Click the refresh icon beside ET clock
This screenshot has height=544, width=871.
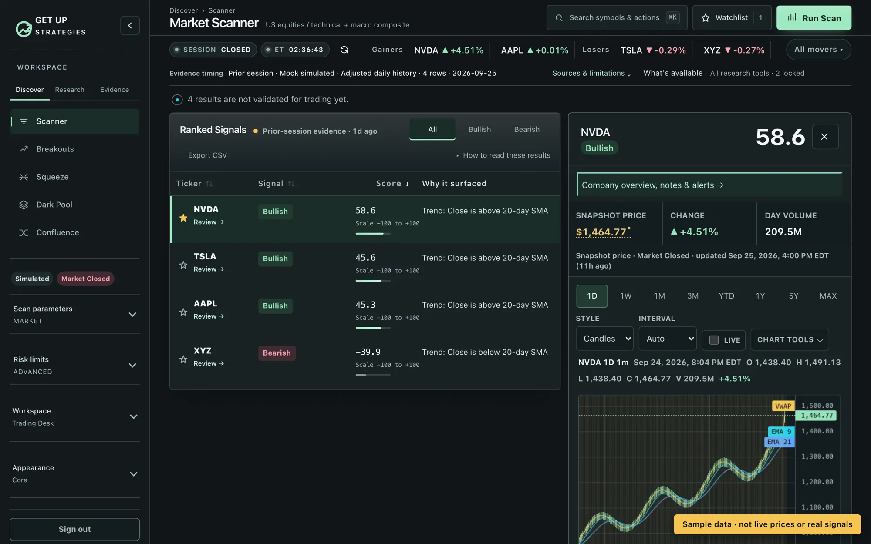click(x=344, y=50)
